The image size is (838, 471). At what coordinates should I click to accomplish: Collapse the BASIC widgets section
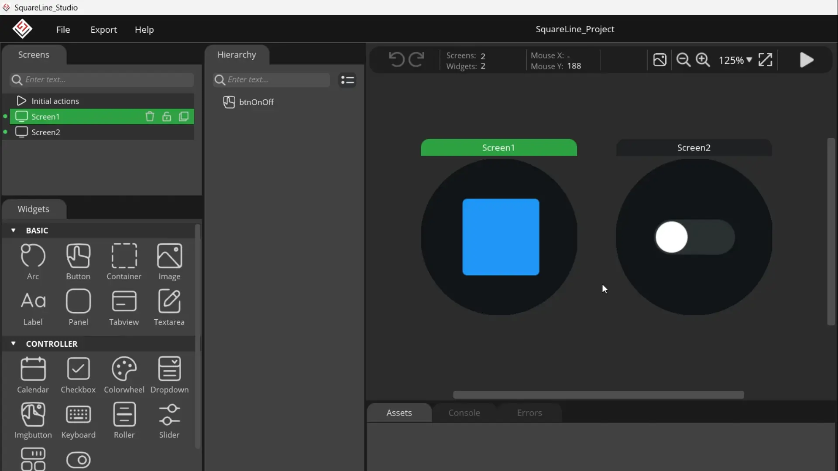pyautogui.click(x=14, y=230)
